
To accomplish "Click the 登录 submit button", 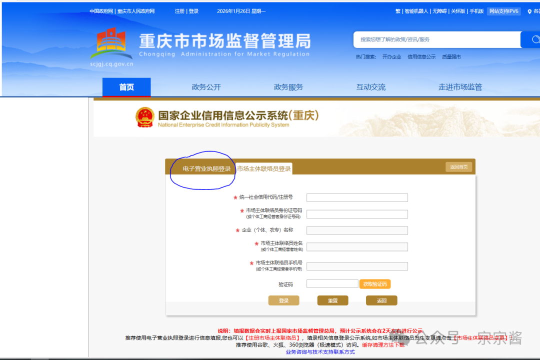I will (283, 300).
